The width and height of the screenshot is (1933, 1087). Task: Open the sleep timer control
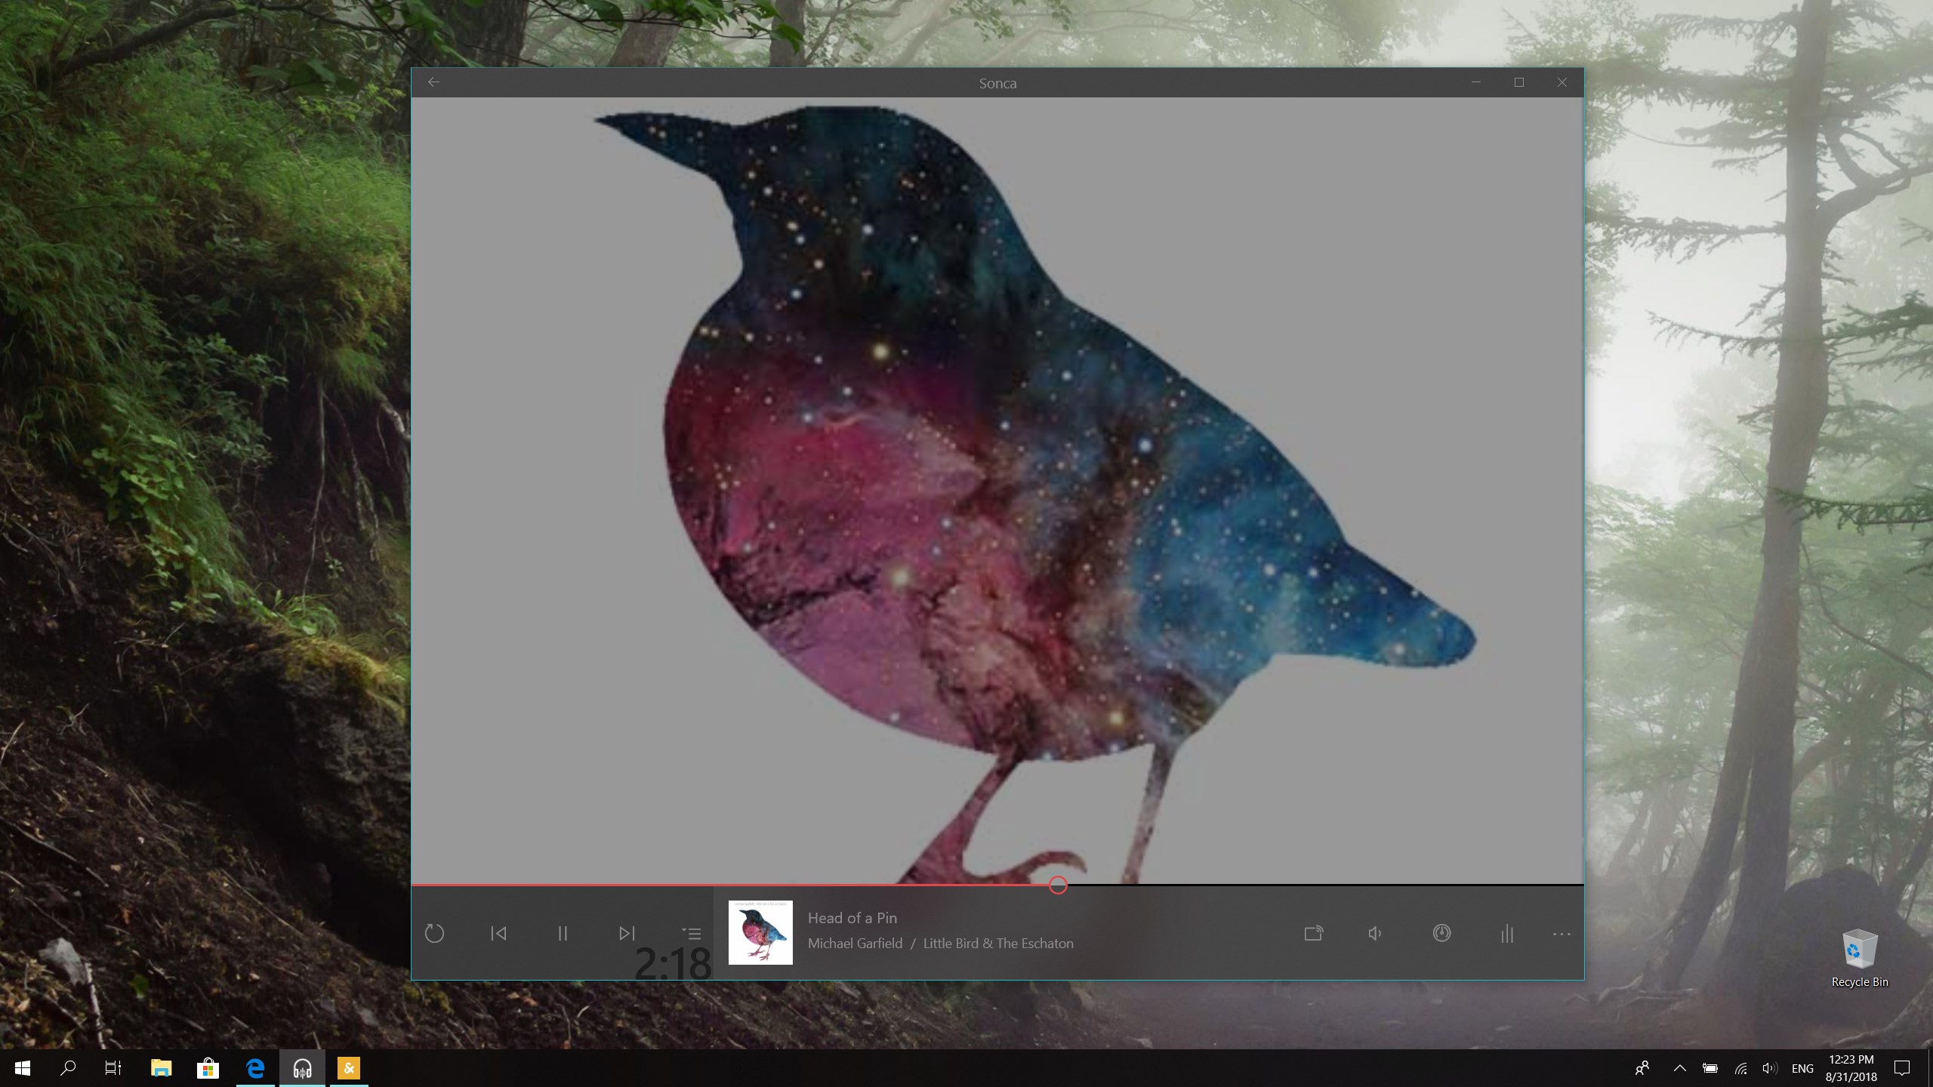pos(1441,934)
